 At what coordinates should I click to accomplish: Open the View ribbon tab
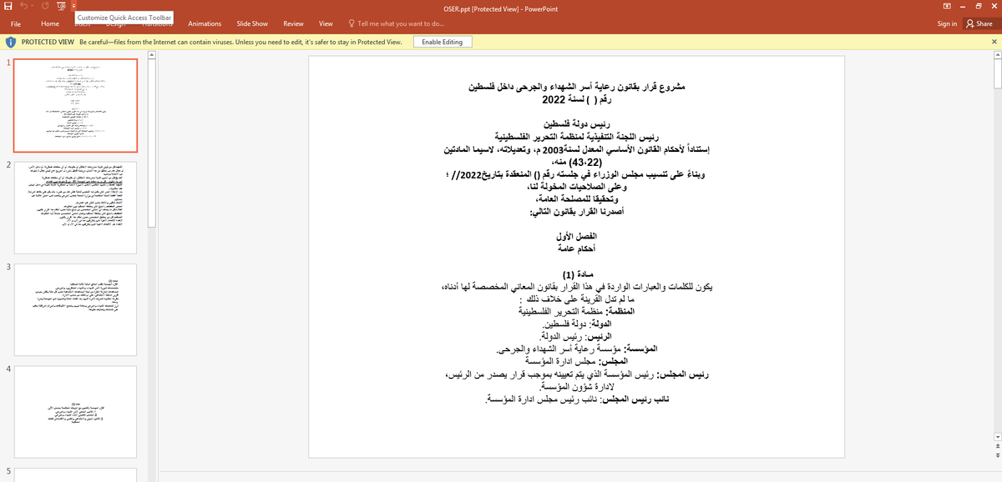click(326, 24)
